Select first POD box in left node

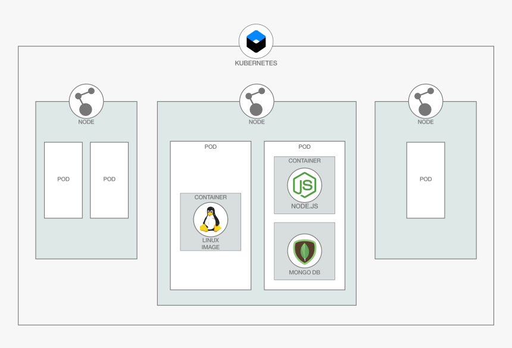63,180
